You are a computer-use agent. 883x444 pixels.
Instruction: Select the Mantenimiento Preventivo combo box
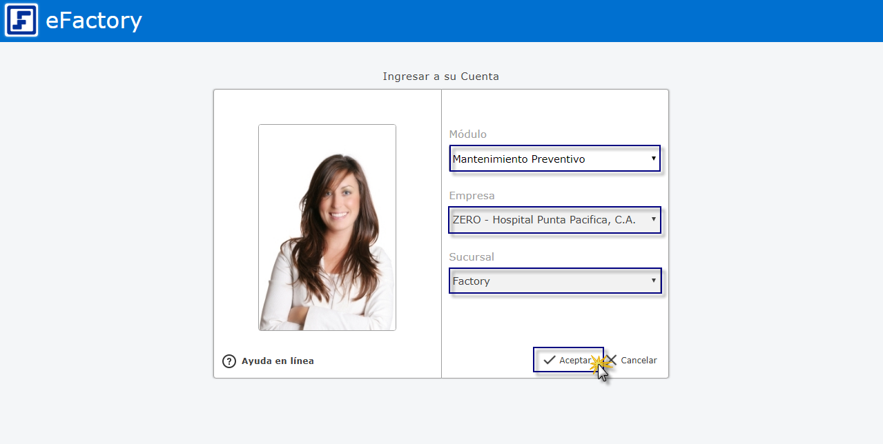[x=545, y=159]
